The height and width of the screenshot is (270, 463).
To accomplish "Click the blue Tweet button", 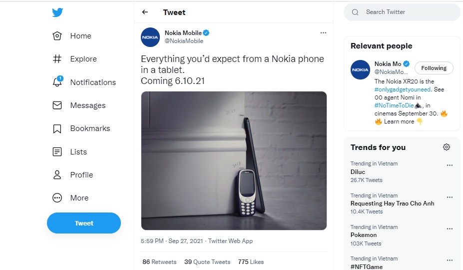I will click(84, 223).
